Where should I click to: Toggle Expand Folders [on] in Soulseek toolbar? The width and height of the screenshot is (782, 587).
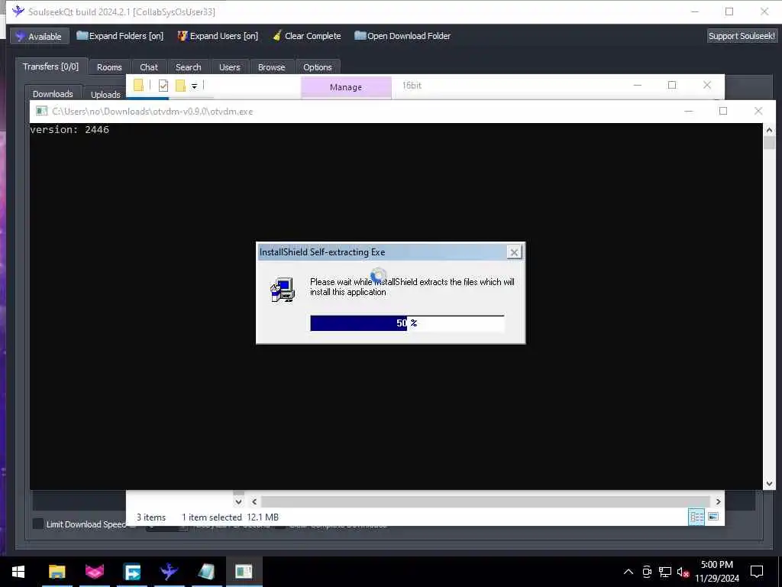tap(120, 36)
